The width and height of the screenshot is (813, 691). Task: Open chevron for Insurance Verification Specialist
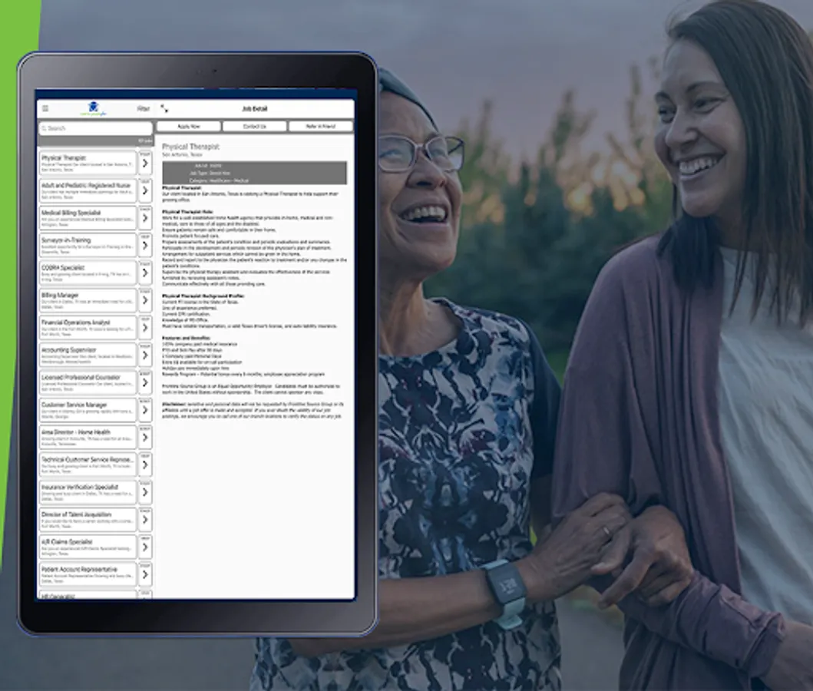[x=145, y=492]
